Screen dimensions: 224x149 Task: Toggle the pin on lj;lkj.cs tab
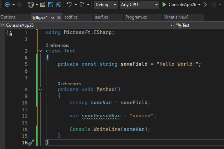(x=52, y=17)
